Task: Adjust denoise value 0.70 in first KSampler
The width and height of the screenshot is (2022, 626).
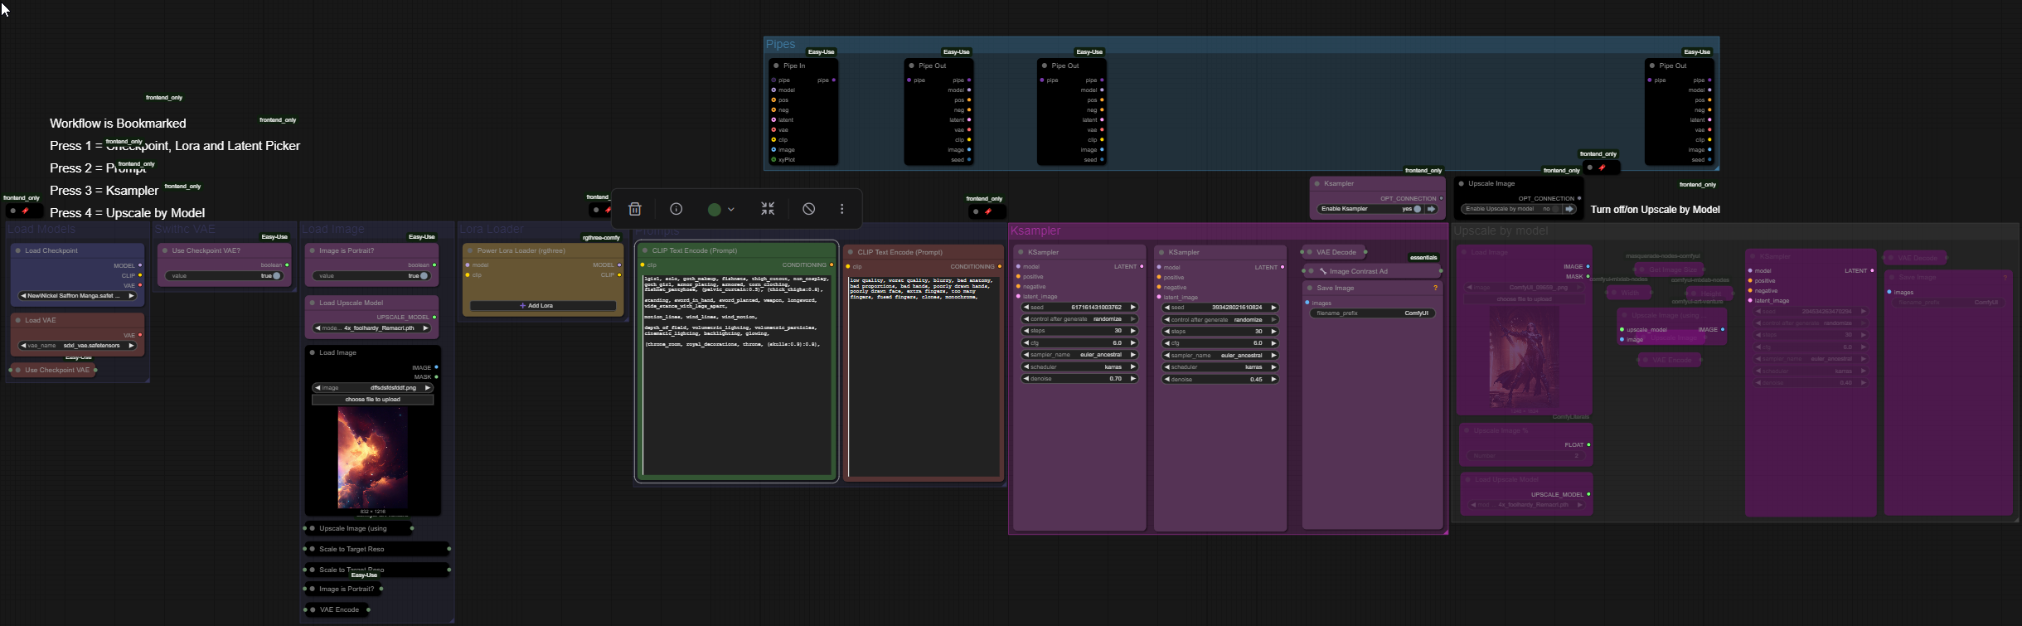Action: [x=1079, y=379]
